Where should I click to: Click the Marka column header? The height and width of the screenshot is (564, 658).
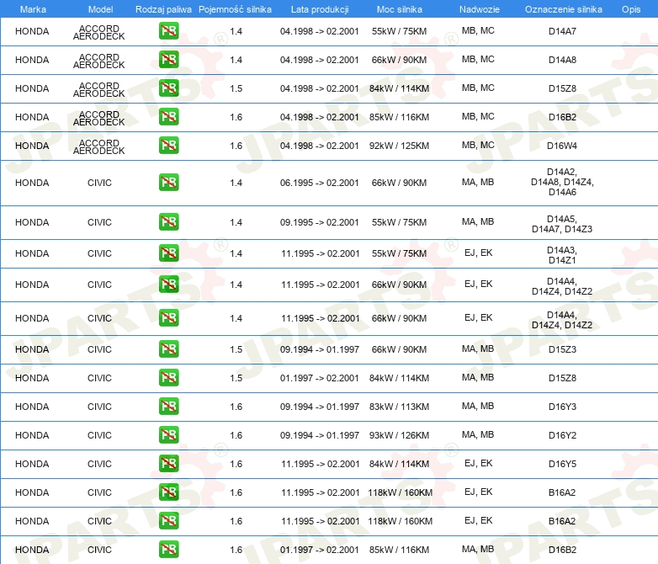point(33,9)
